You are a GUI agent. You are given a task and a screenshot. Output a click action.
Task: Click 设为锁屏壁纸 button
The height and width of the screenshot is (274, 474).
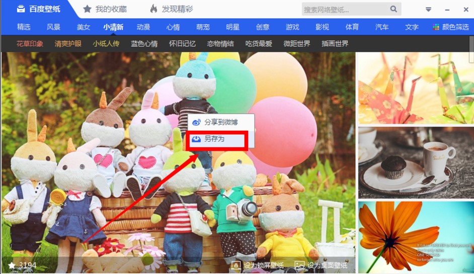pyautogui.click(x=258, y=265)
